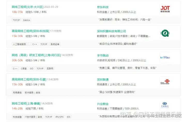The image size is (186, 122).
Task: Click the 13:42发布 timestamp
Action: point(53,79)
